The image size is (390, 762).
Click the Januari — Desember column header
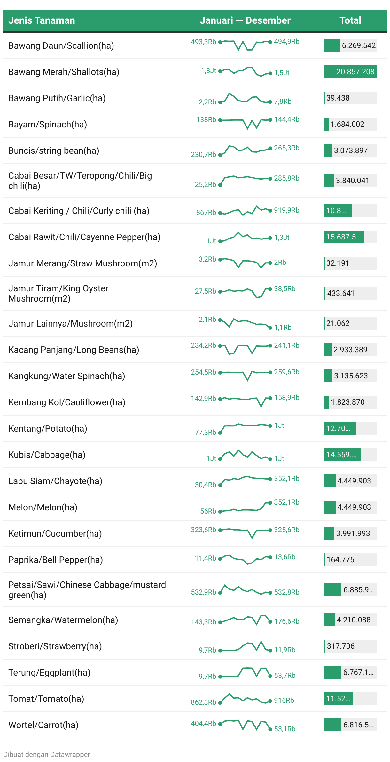[x=245, y=20]
